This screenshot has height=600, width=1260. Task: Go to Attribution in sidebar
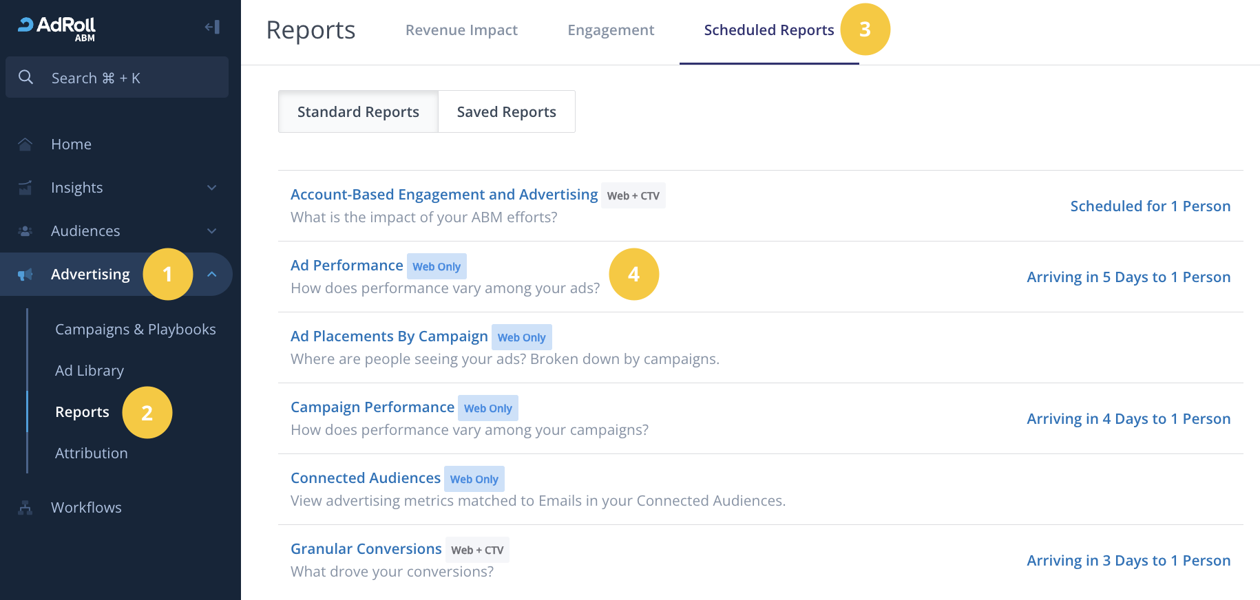coord(92,453)
